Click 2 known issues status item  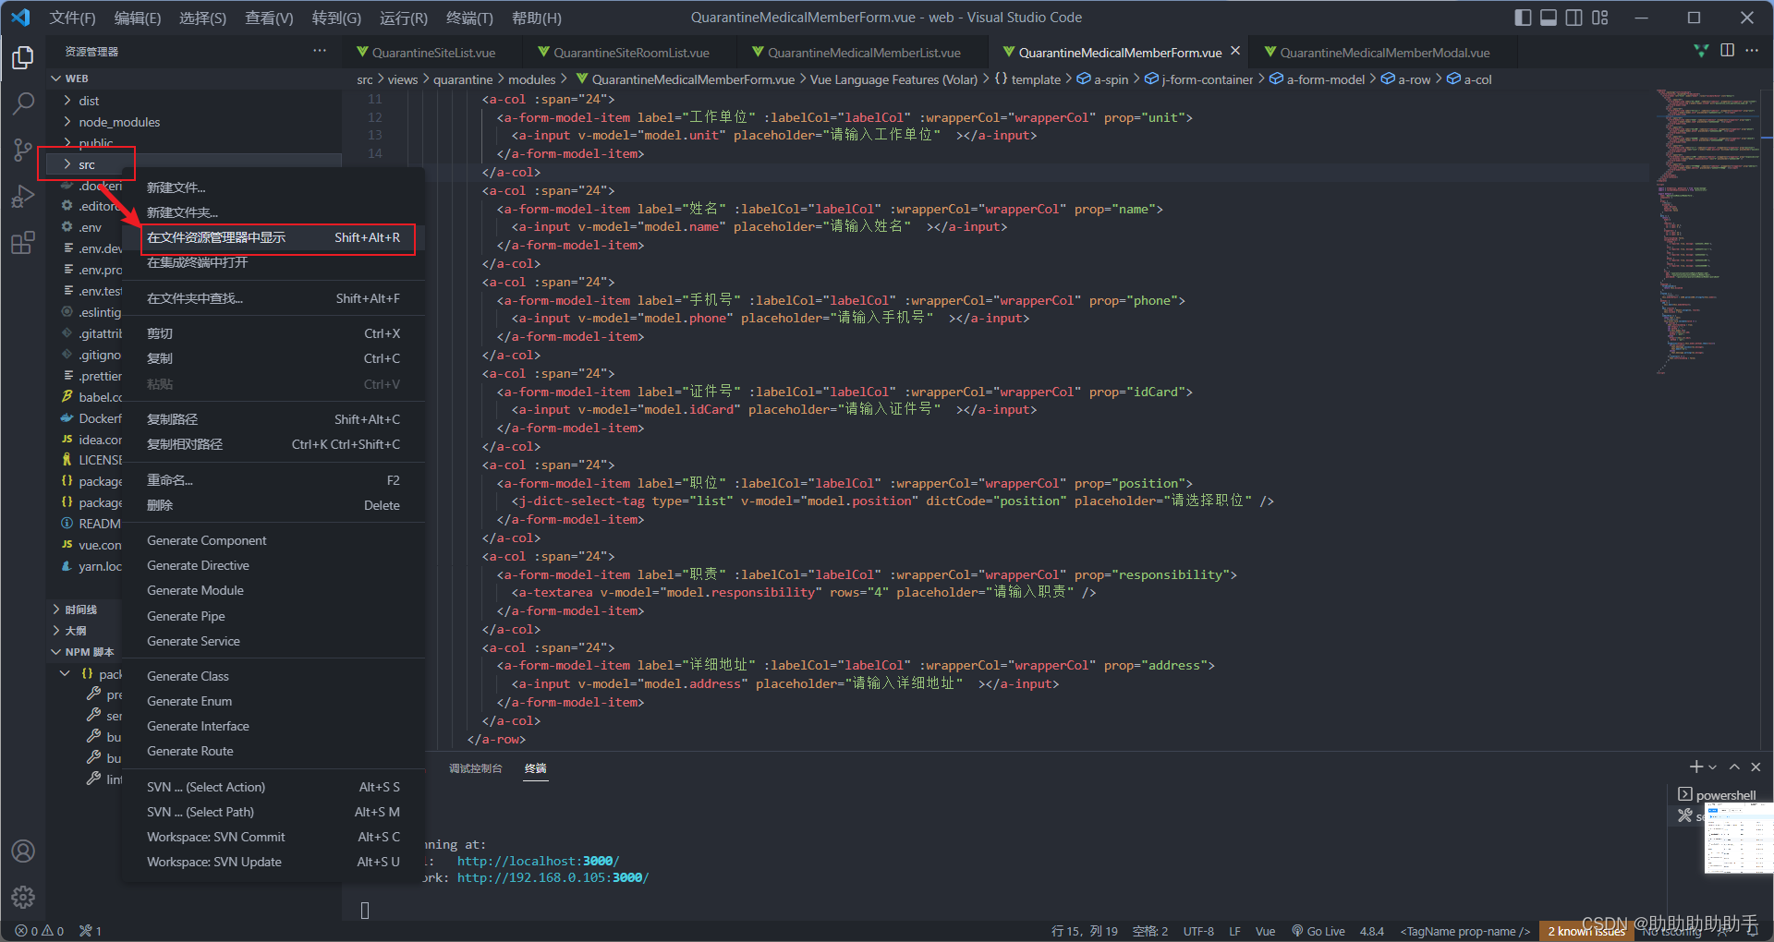click(1586, 931)
